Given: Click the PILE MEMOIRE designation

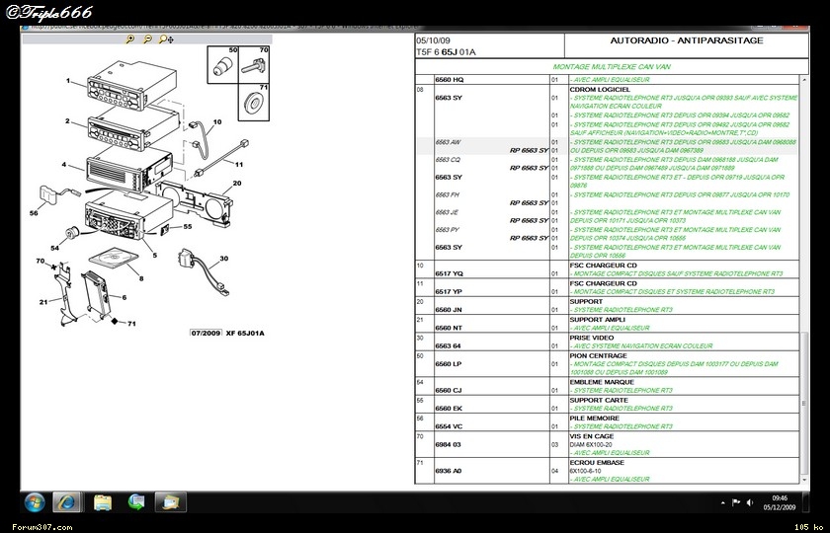Looking at the screenshot, I should [x=594, y=418].
